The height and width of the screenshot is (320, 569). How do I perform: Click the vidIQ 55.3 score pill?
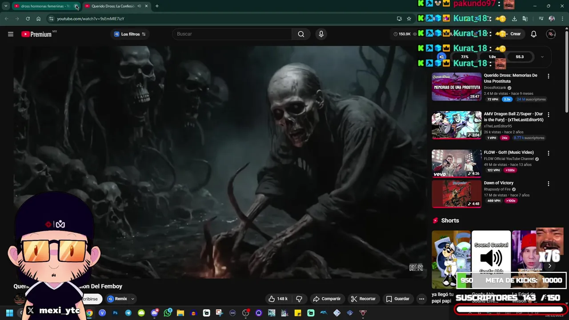pos(520,57)
